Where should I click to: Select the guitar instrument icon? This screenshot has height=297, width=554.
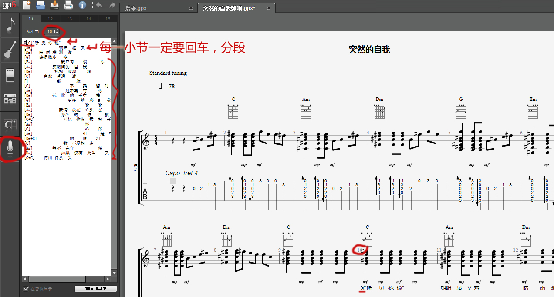[10, 50]
